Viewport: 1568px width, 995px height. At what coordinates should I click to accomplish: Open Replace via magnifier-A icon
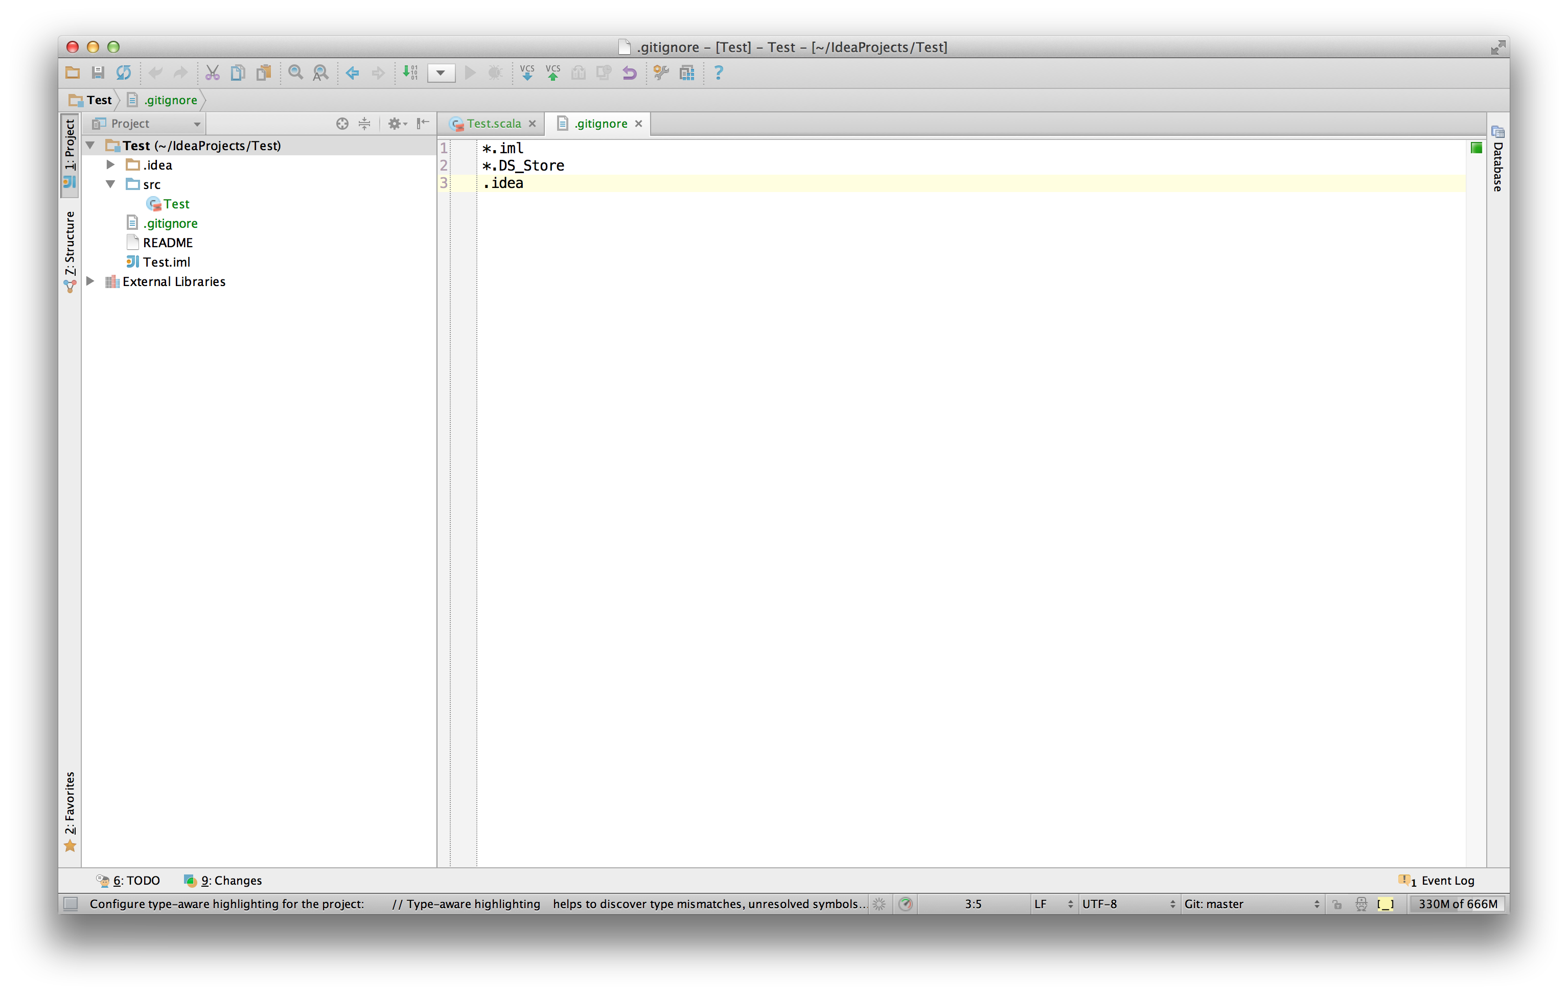tap(320, 73)
